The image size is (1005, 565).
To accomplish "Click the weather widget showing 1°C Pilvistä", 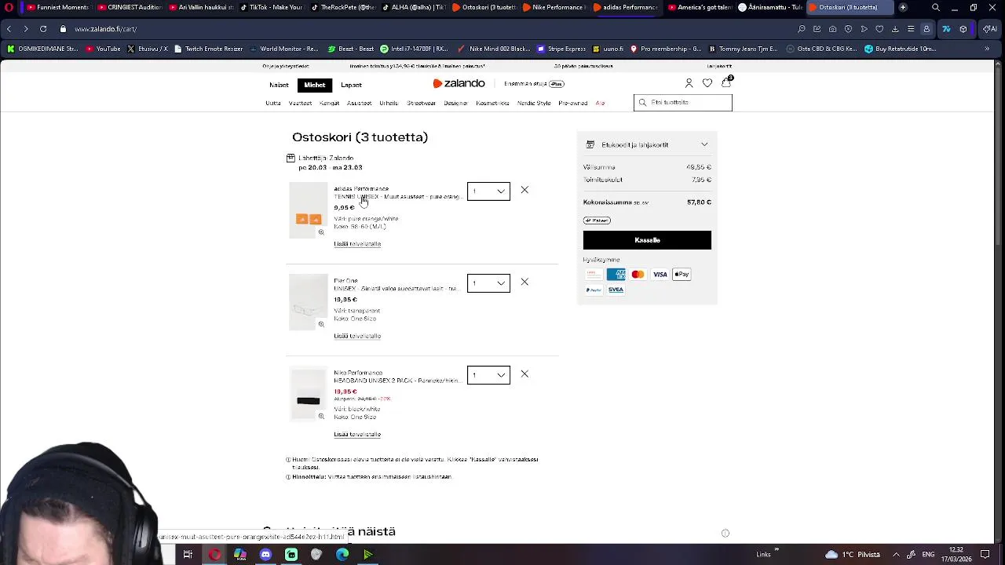I will coord(852,554).
